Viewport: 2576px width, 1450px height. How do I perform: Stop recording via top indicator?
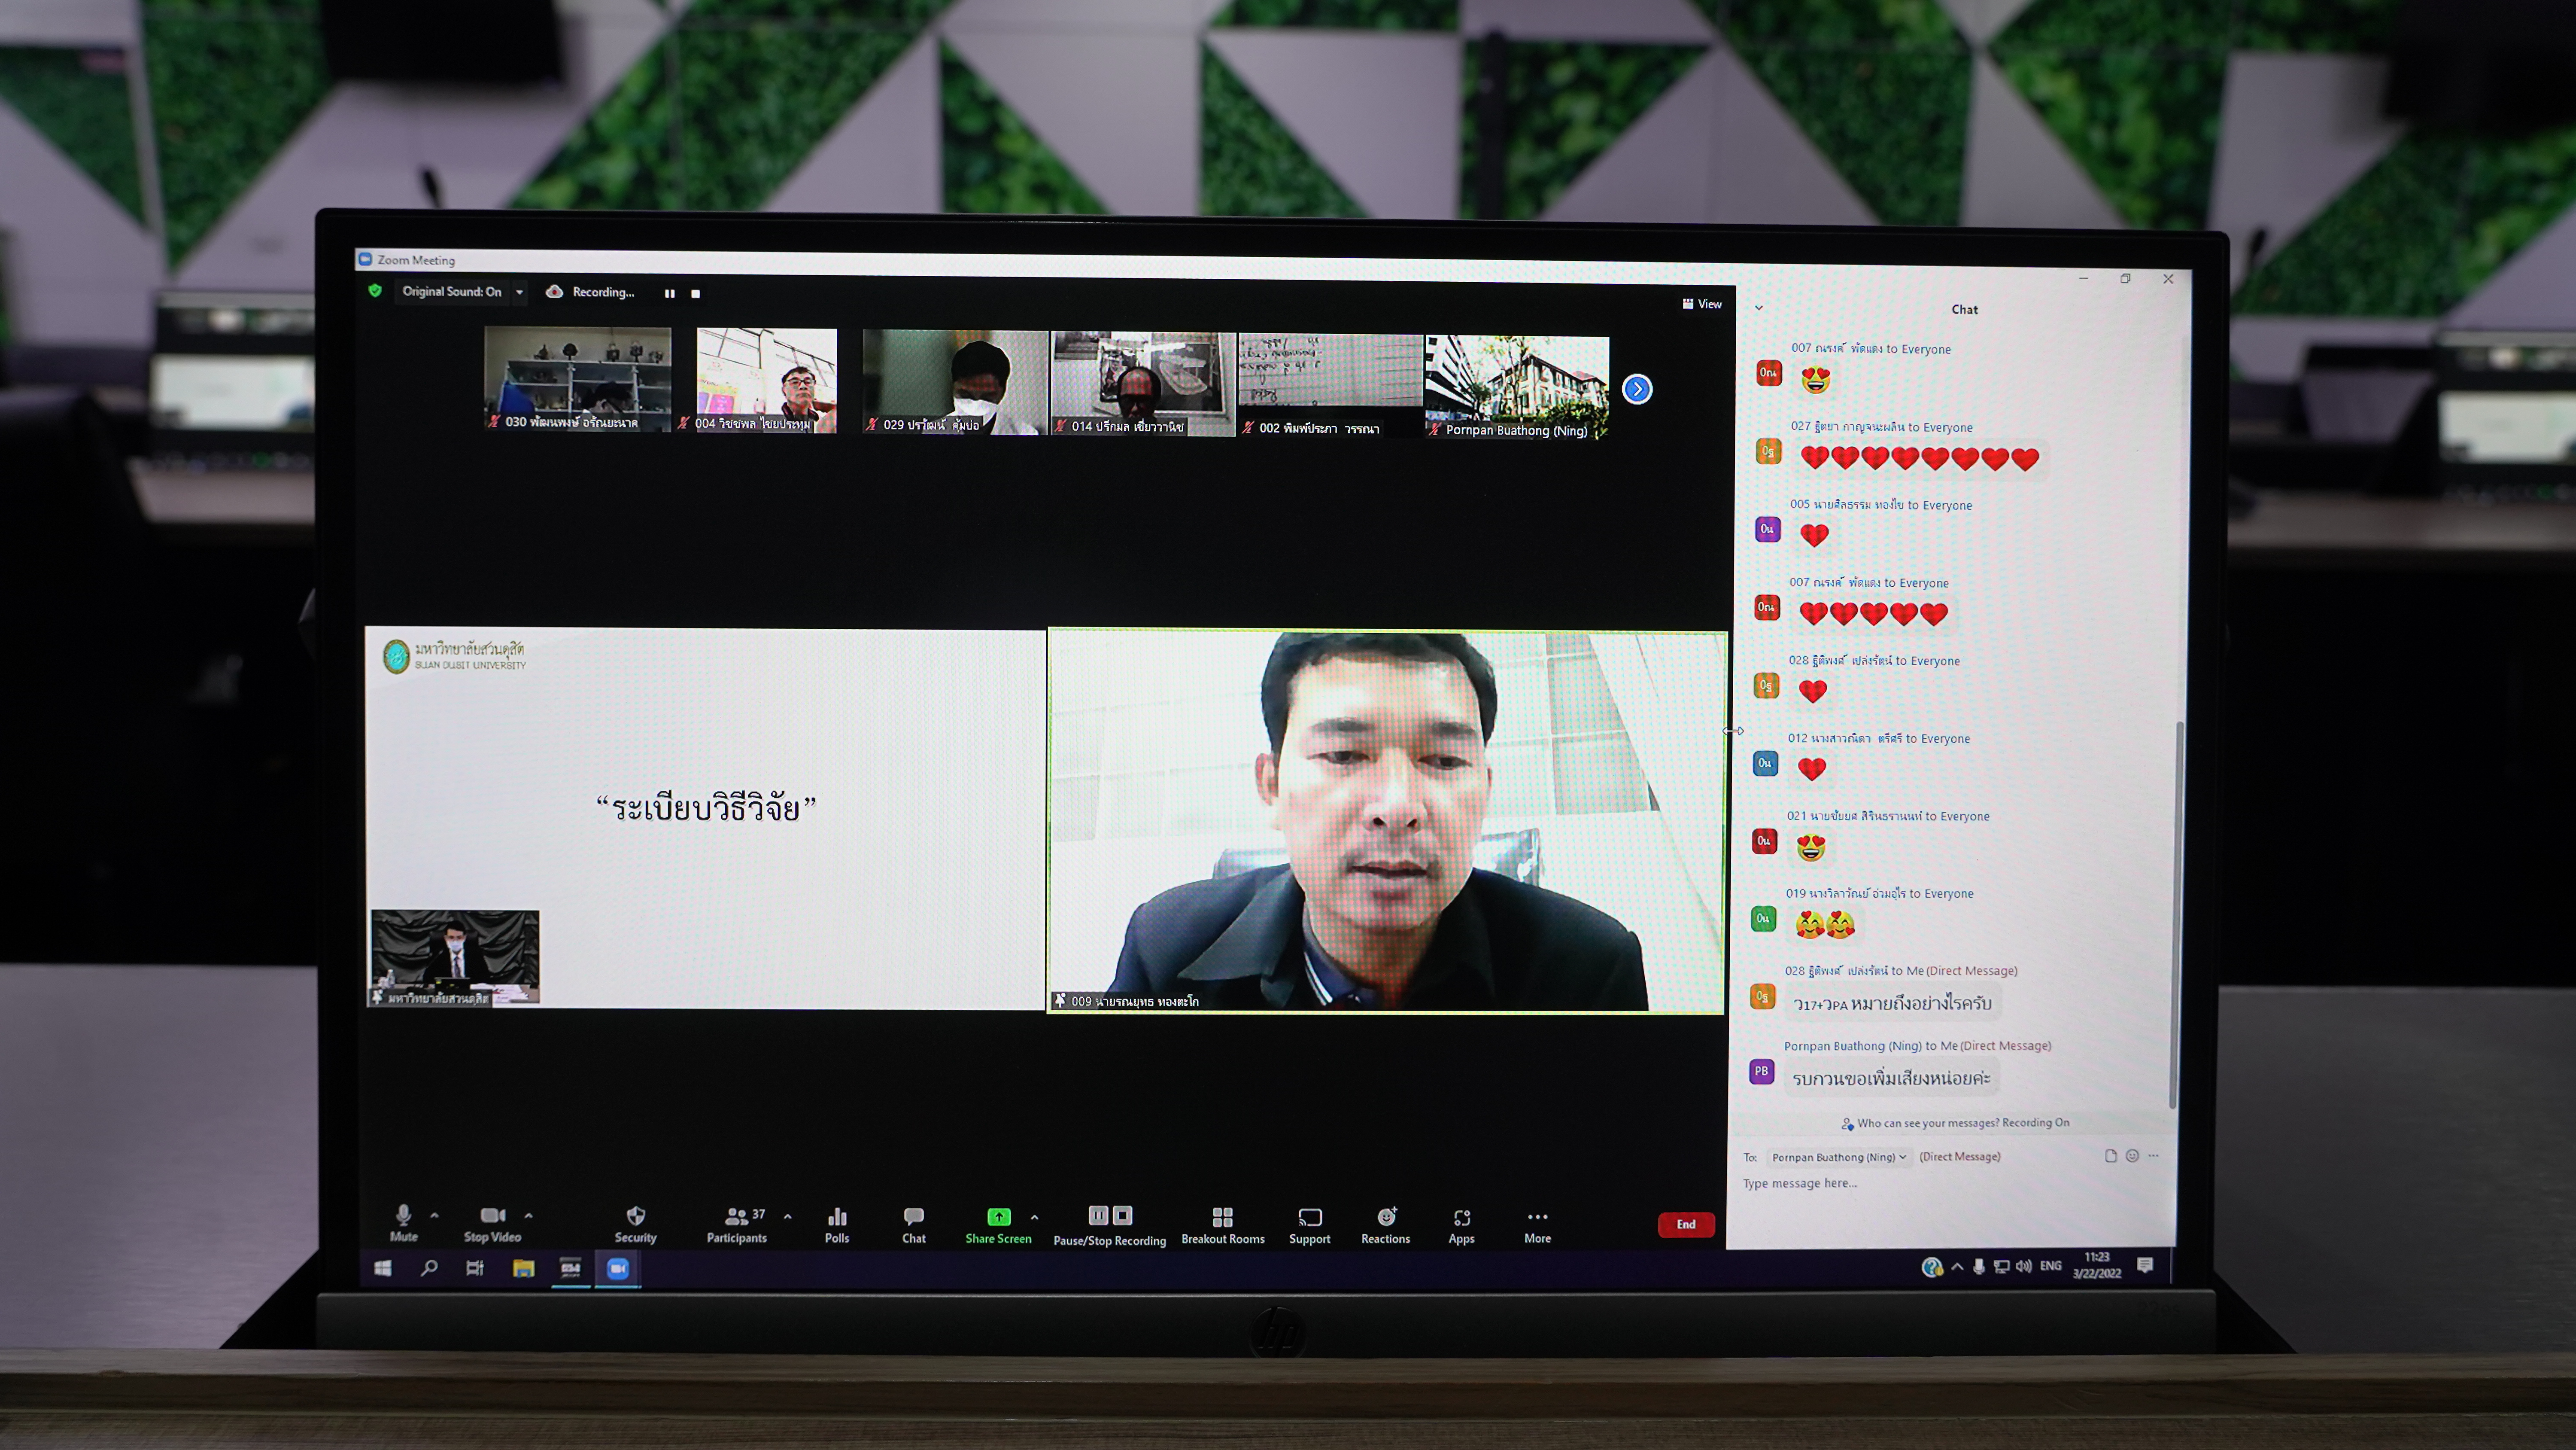695,293
